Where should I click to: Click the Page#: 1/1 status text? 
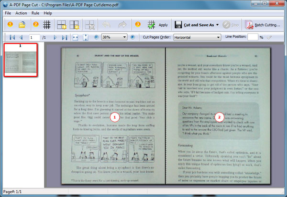[12, 192]
